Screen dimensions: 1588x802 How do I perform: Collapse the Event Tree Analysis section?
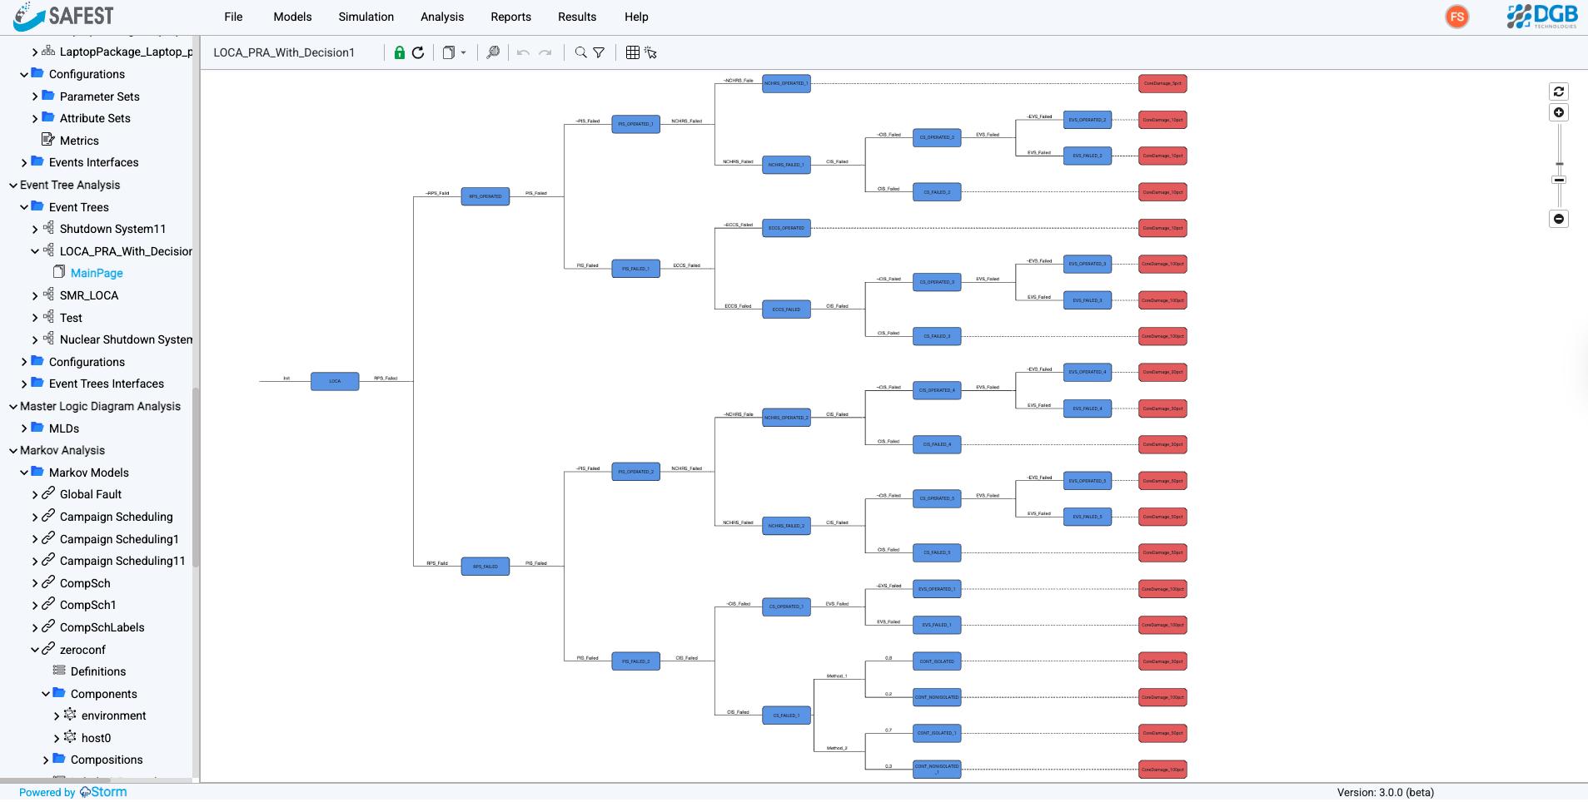tap(13, 185)
